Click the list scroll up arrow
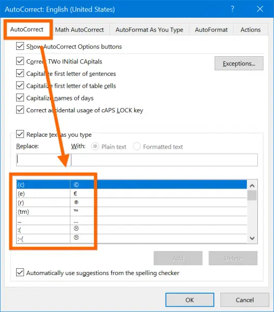Screen dimensions: 274x312 click(252, 186)
